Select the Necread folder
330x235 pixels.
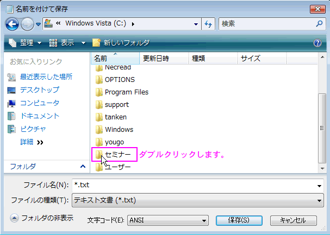click(113, 68)
